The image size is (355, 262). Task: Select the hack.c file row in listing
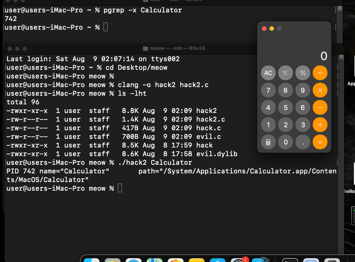point(114,128)
